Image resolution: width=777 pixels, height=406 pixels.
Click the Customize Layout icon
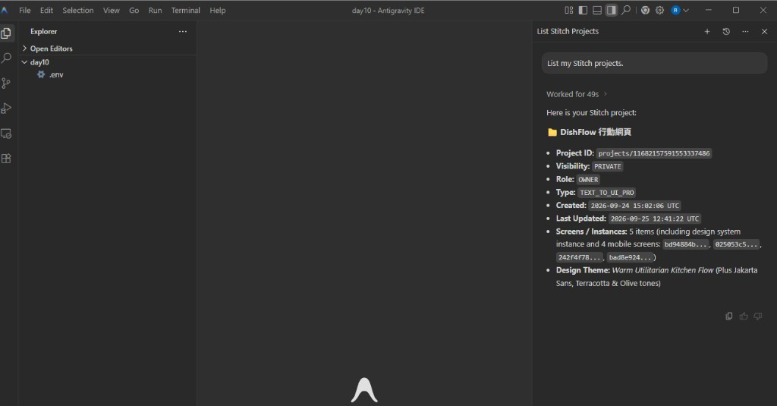(x=569, y=10)
